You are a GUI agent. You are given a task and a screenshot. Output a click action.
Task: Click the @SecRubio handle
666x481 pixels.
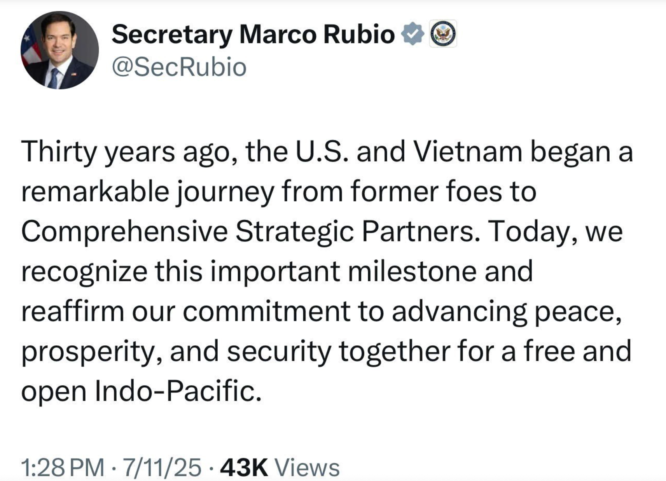179,67
